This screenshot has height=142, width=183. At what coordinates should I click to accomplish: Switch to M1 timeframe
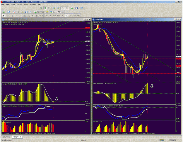pyautogui.click(x=47, y=16)
